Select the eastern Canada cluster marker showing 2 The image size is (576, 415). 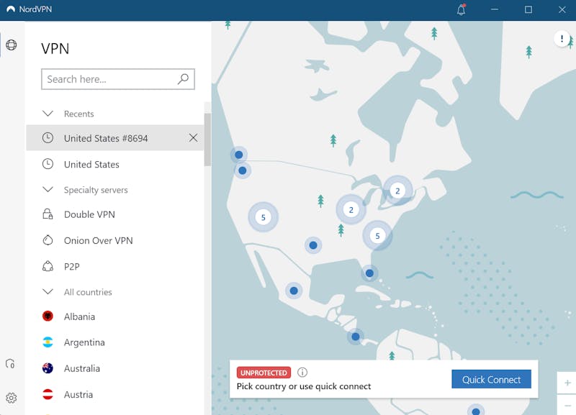[397, 191]
